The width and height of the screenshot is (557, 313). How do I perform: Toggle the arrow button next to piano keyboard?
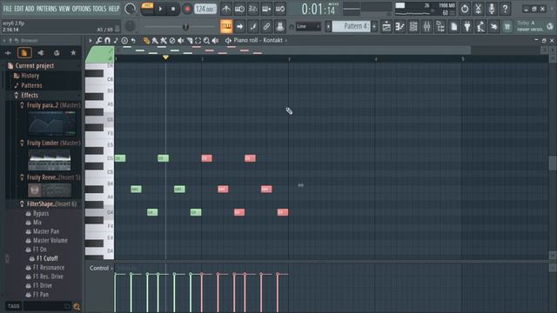(x=239, y=26)
